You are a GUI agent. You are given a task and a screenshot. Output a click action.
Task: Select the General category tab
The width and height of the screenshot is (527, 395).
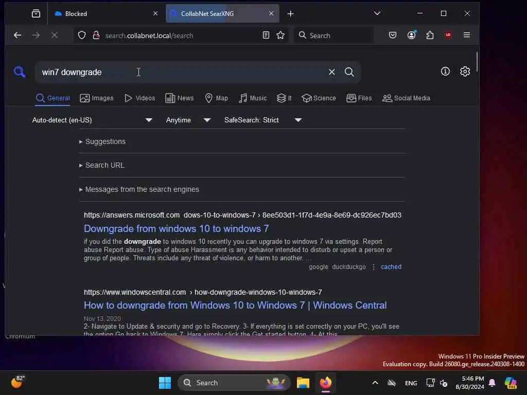click(x=53, y=98)
